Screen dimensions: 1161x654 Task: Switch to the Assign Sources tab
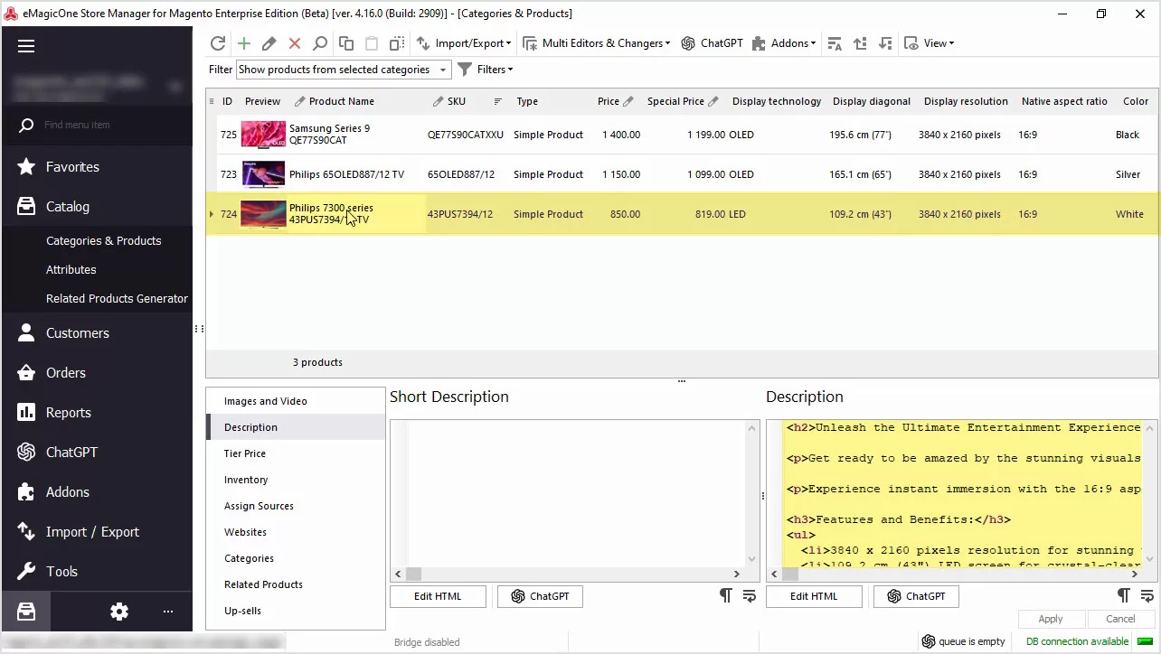click(296, 506)
